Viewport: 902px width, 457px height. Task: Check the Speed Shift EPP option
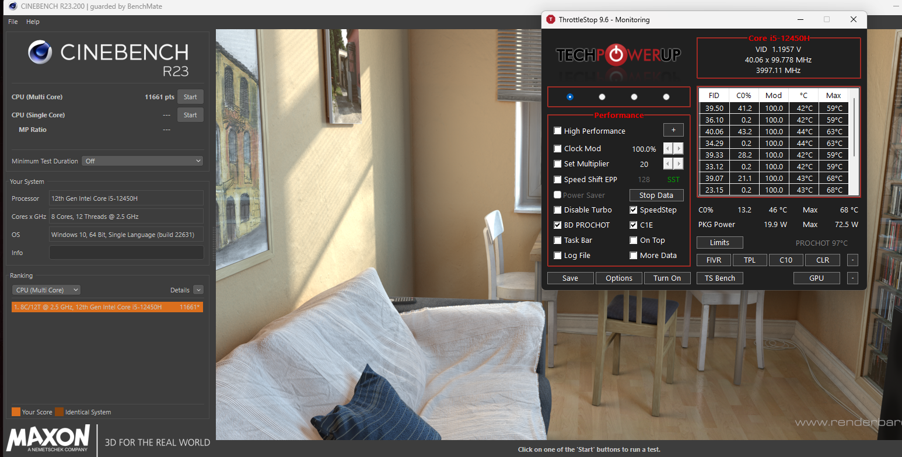pyautogui.click(x=558, y=179)
